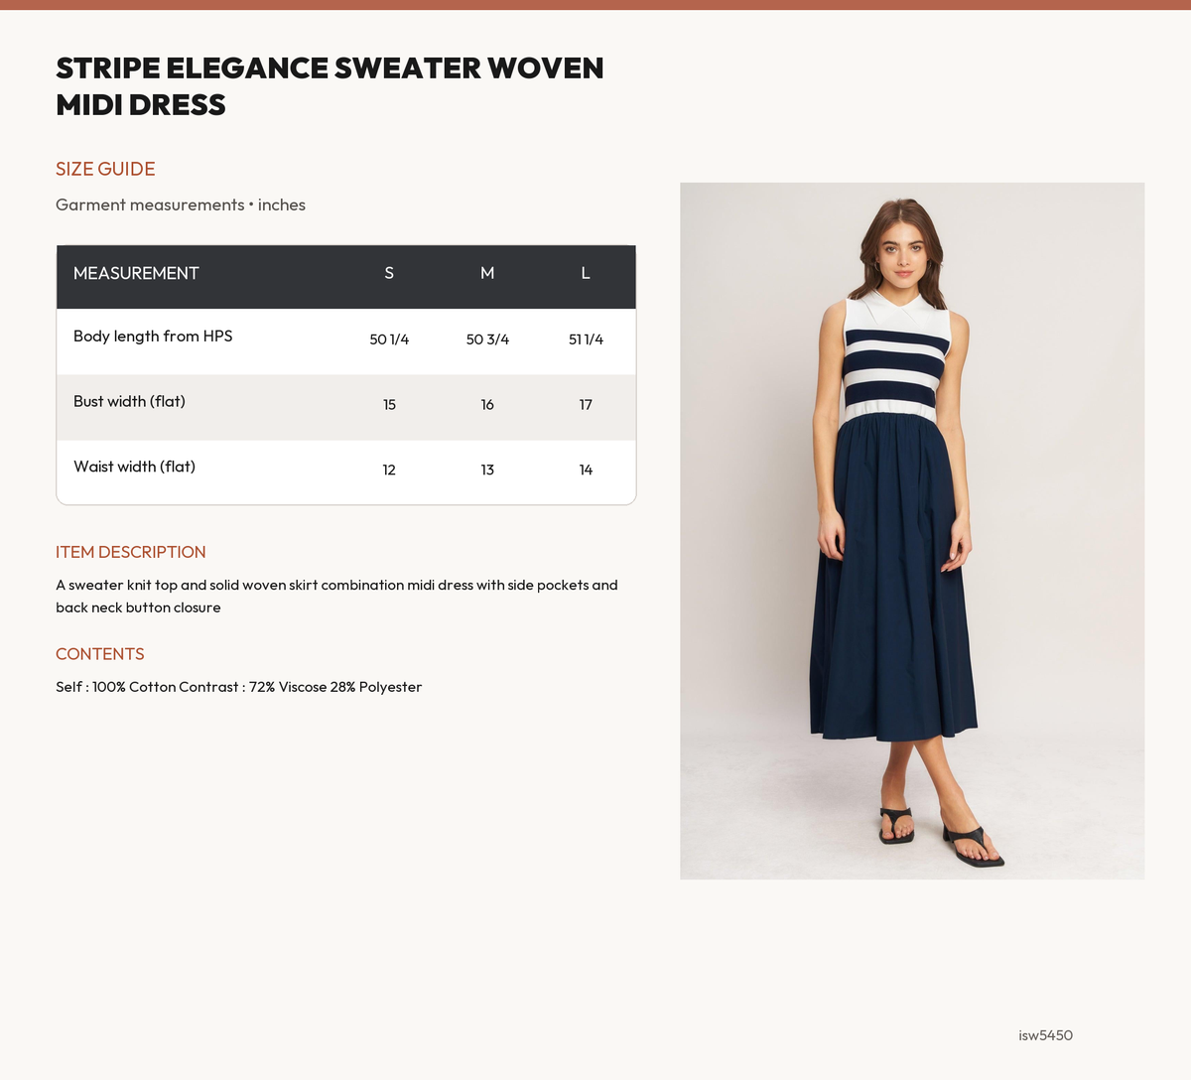This screenshot has width=1191, height=1080.
Task: Click the 50 3/4 body length cell
Action: click(x=487, y=339)
